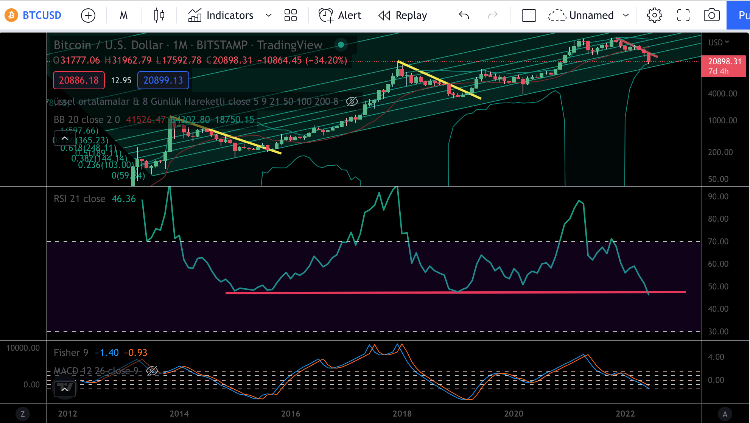Open the Unnamed layout cloud menu

581,16
